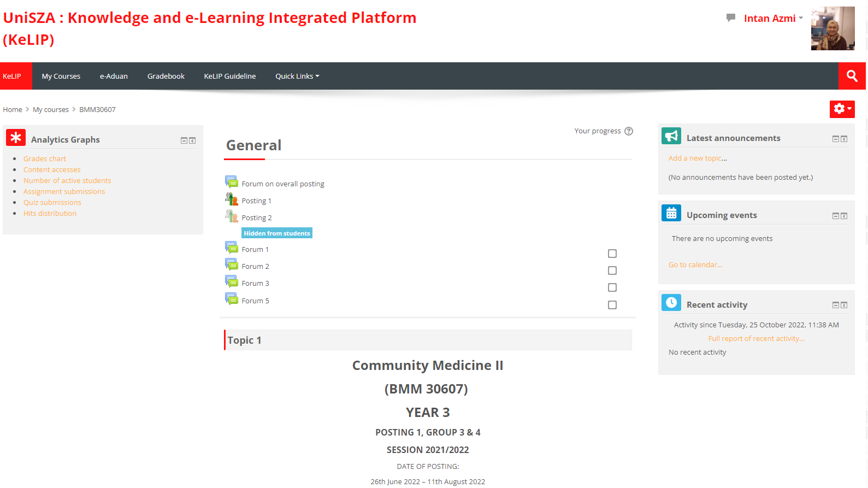Mark Forum 2 as complete
The image size is (868, 488).
(x=612, y=271)
